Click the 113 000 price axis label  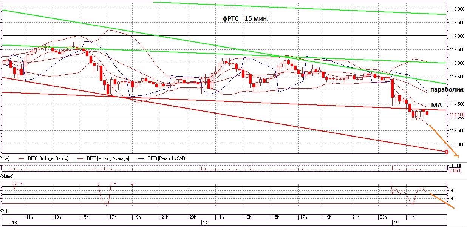[456, 144]
